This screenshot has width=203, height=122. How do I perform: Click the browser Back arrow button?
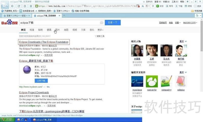pos(12,6)
